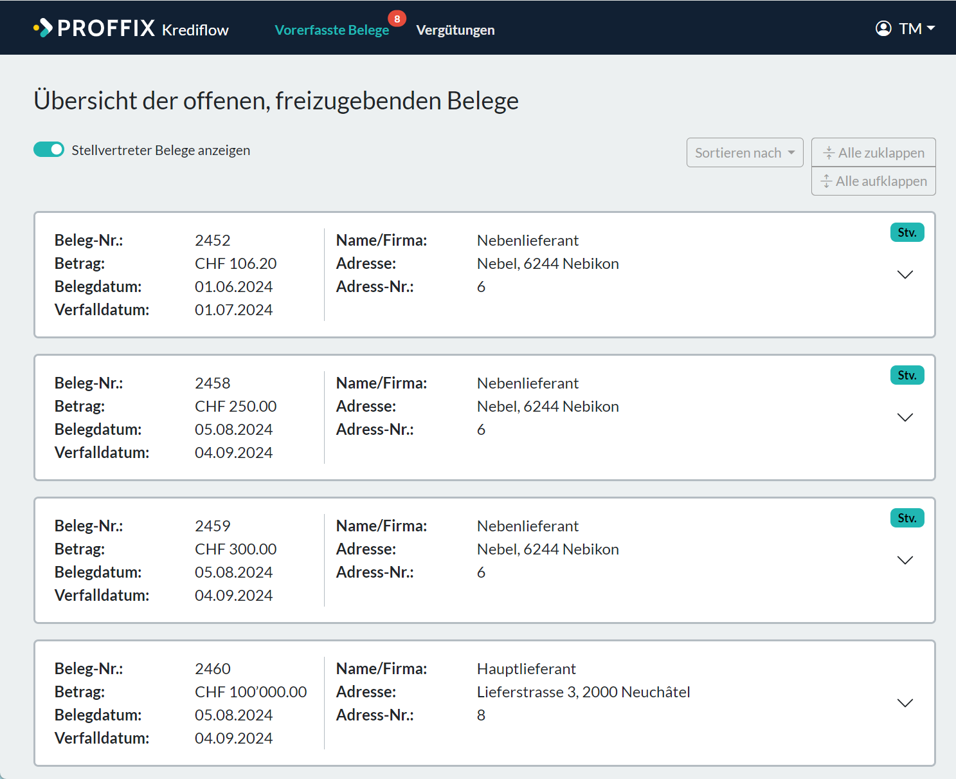Image resolution: width=956 pixels, height=779 pixels.
Task: Expand Beleg 2460 Hauptlieferant chevron
Action: 905,703
